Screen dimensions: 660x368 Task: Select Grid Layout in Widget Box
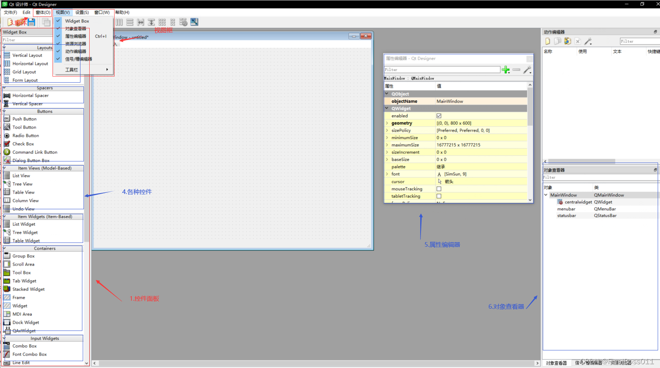tap(24, 72)
